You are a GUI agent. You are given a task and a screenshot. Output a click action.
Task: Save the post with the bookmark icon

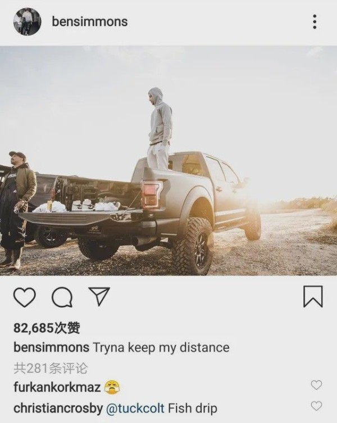[x=313, y=296]
